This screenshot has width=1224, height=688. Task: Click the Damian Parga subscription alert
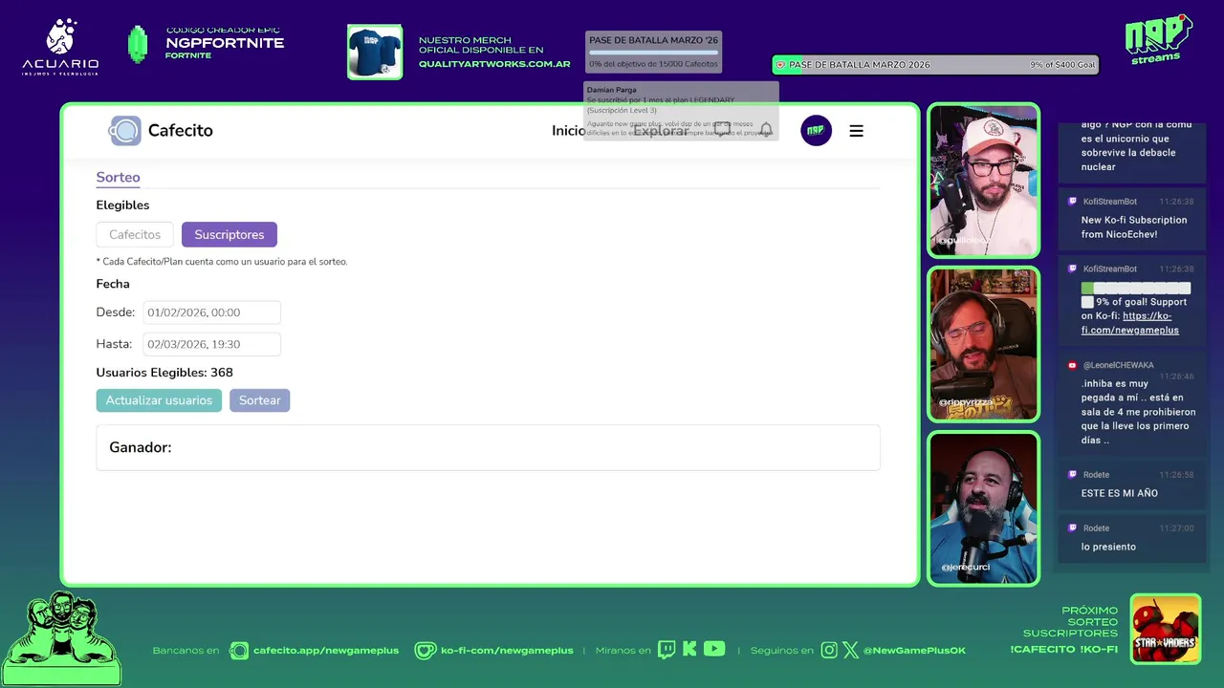click(681, 111)
